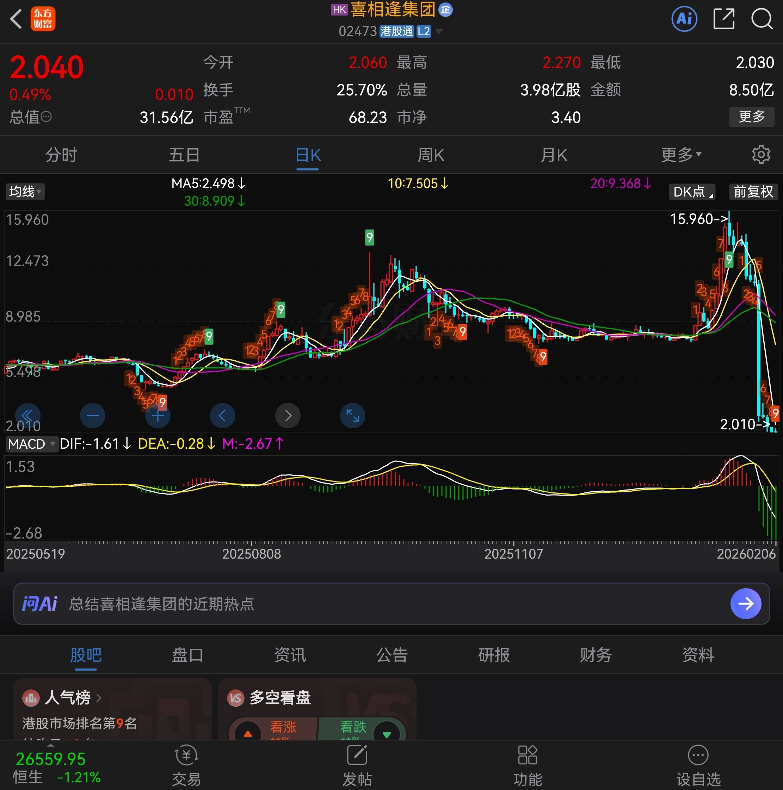783x790 pixels.
Task: Zoom out chart with minus button
Action: pos(92,416)
